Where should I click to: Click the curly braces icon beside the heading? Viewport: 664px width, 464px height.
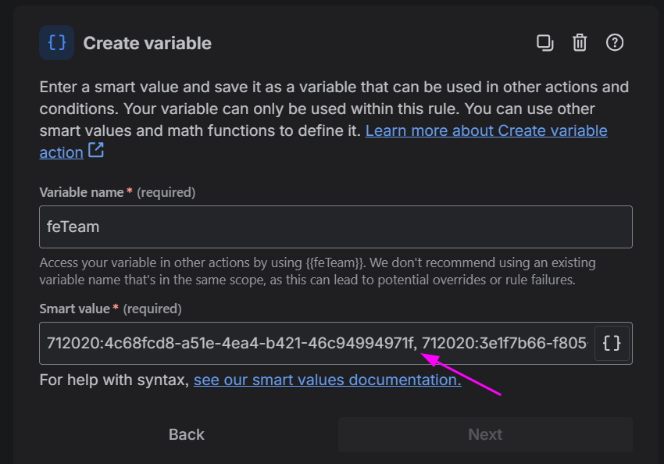57,43
